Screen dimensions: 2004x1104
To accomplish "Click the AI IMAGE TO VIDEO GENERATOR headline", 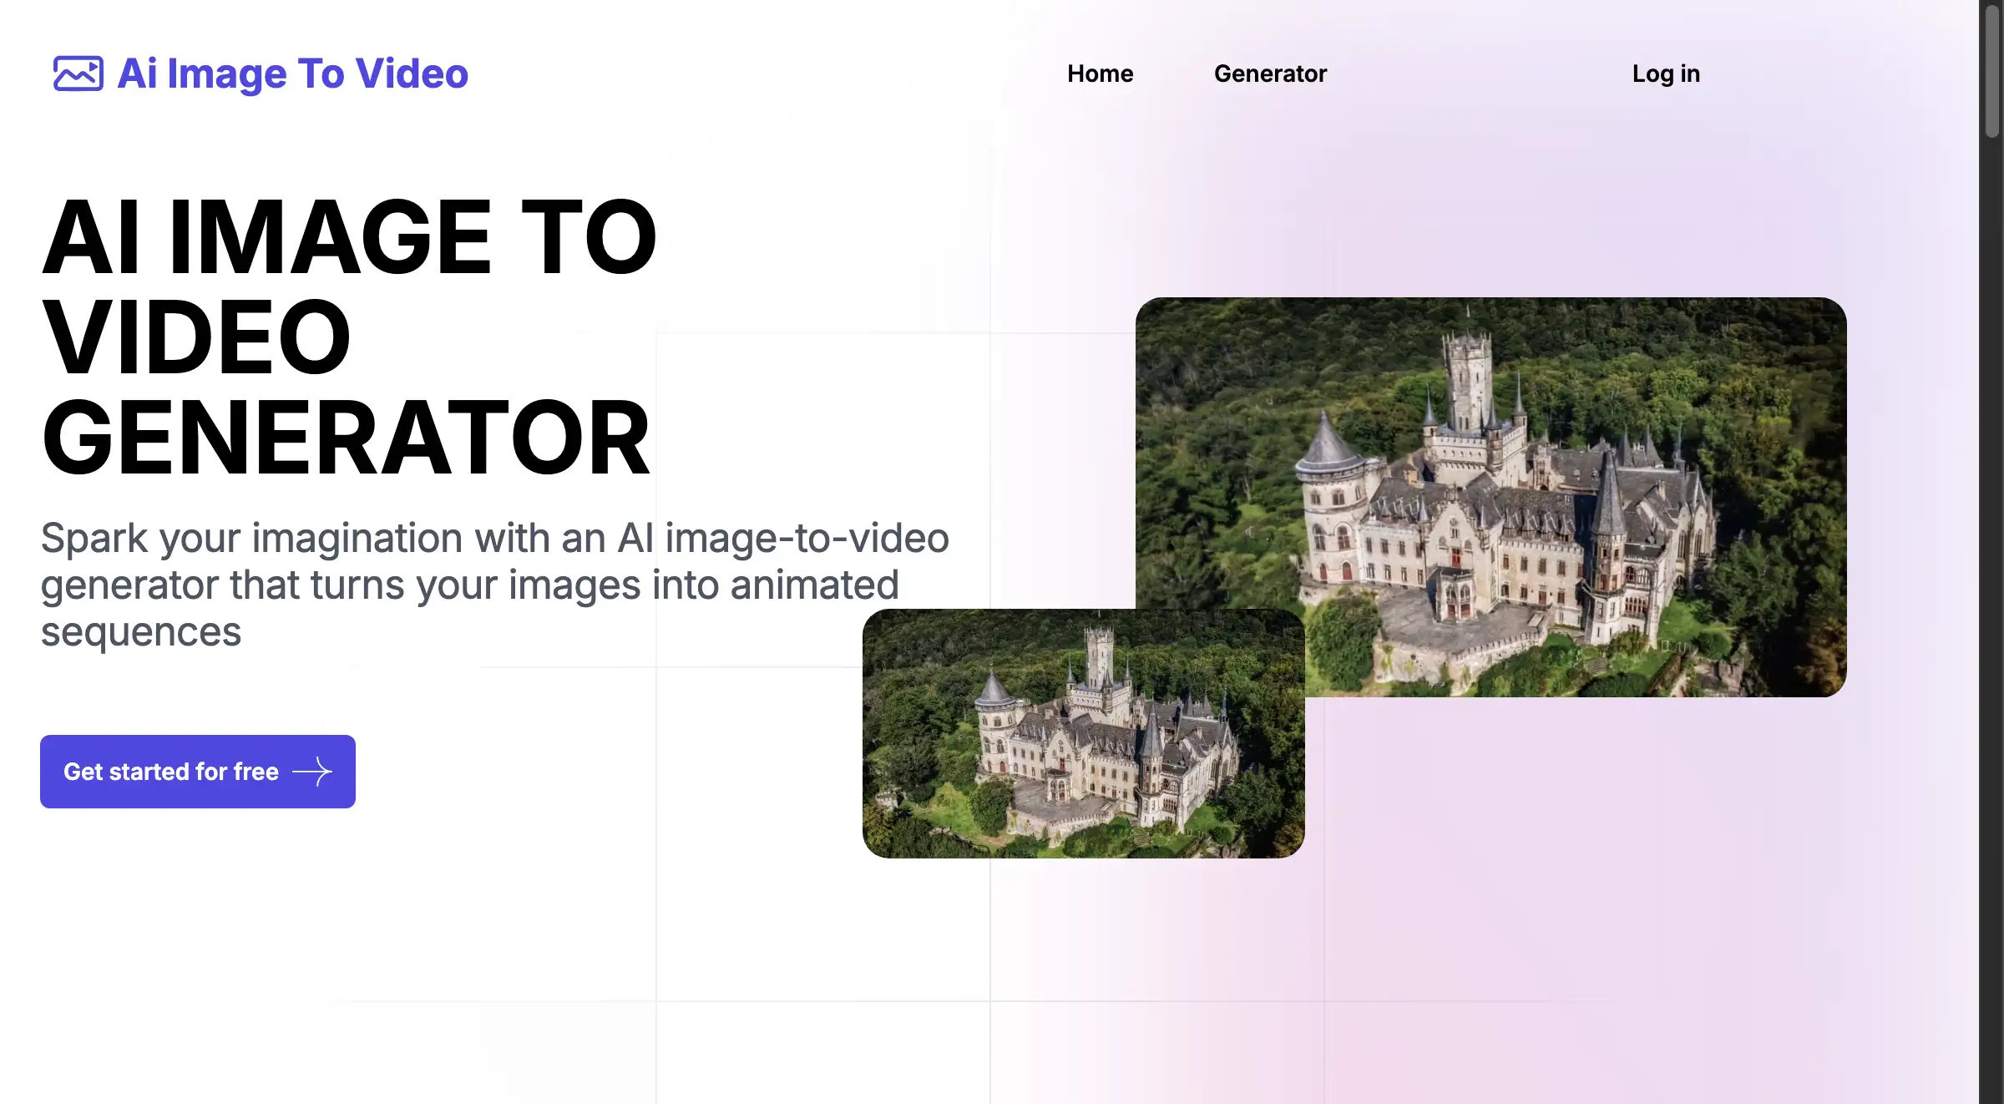I will (351, 334).
